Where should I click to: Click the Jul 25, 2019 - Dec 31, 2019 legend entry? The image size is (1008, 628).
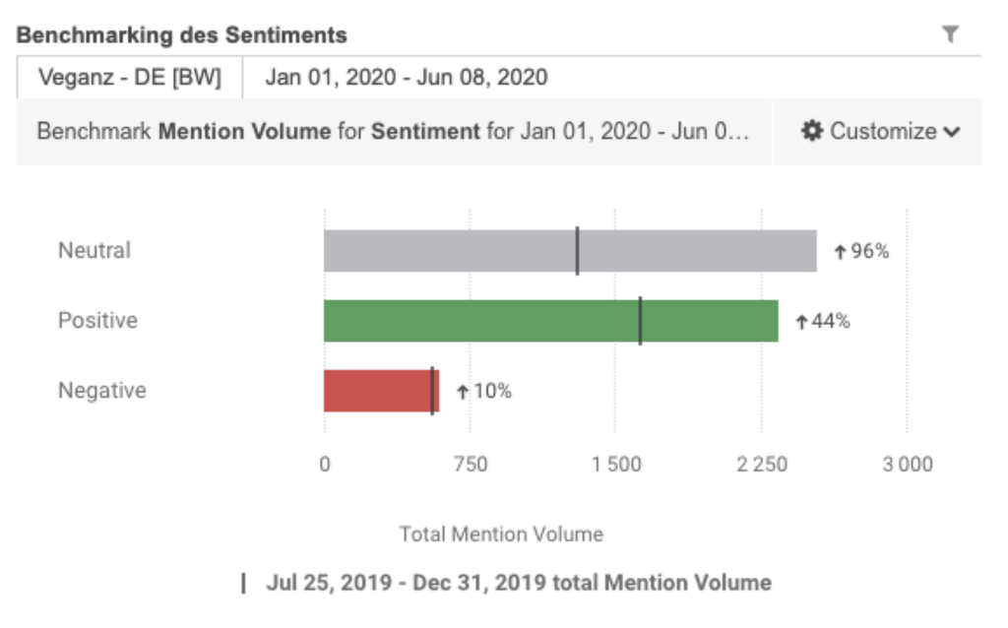[506, 583]
